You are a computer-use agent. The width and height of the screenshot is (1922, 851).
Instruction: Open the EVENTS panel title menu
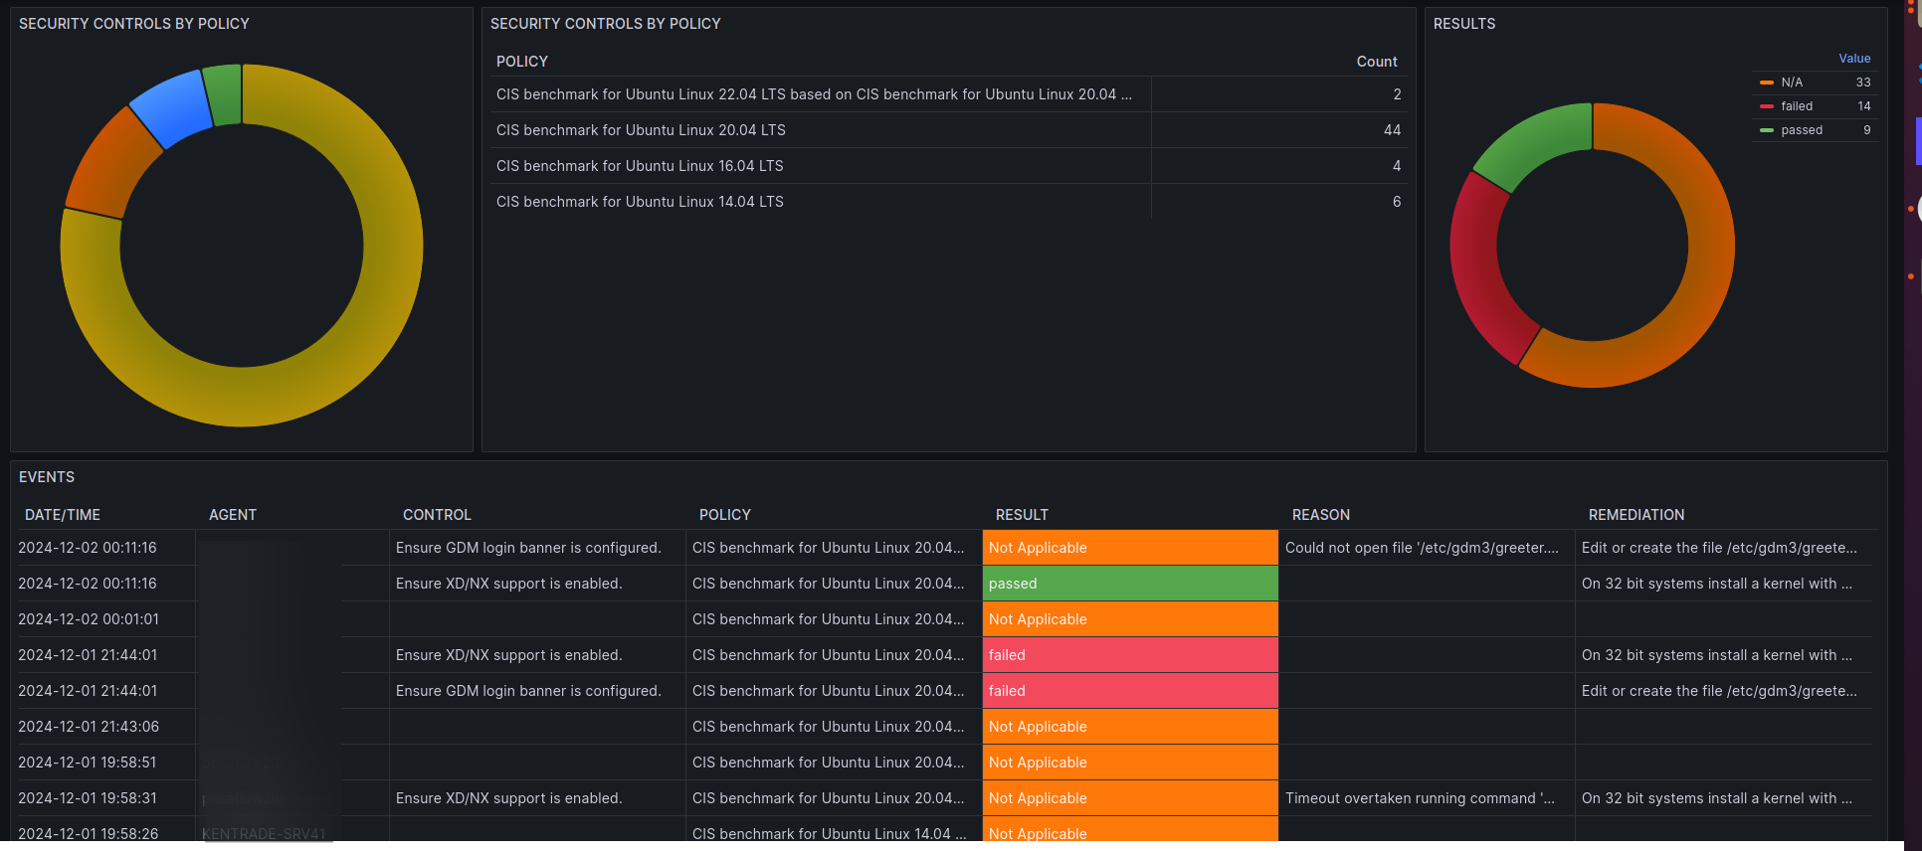[47, 477]
